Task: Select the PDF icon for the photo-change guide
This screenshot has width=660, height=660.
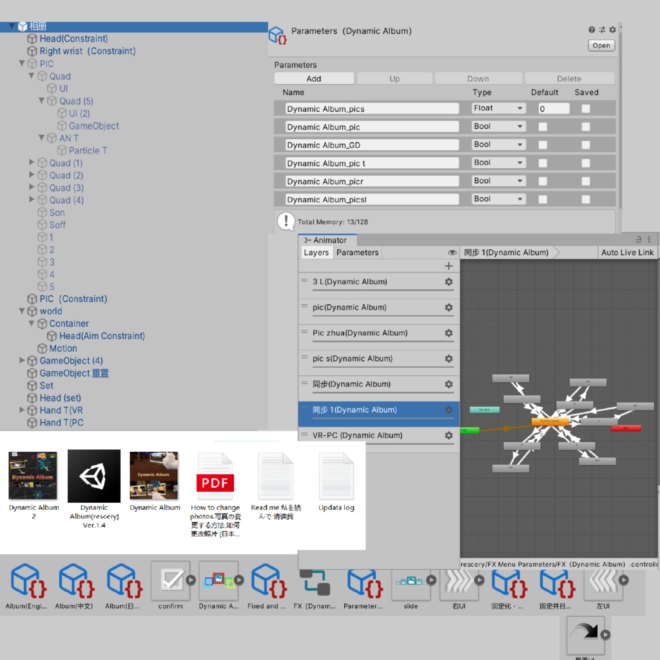Action: click(x=215, y=475)
